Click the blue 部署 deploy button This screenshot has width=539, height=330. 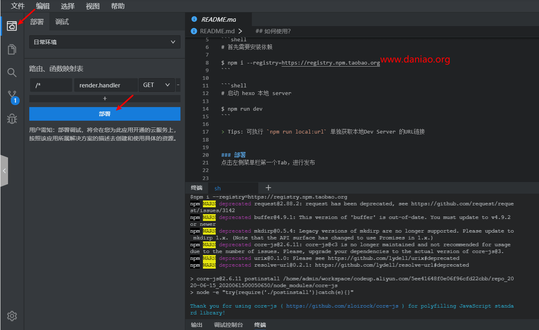coord(105,114)
